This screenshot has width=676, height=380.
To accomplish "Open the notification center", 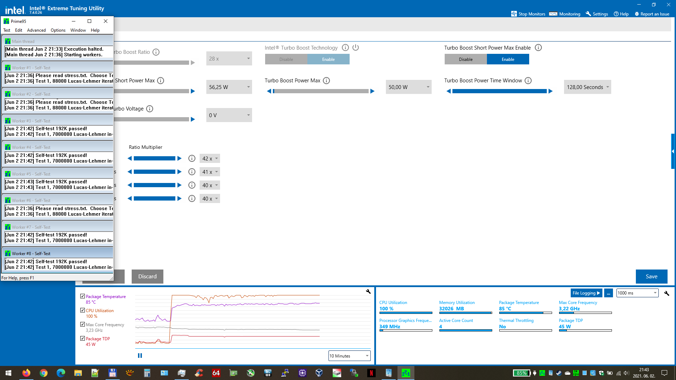I will coord(664,373).
